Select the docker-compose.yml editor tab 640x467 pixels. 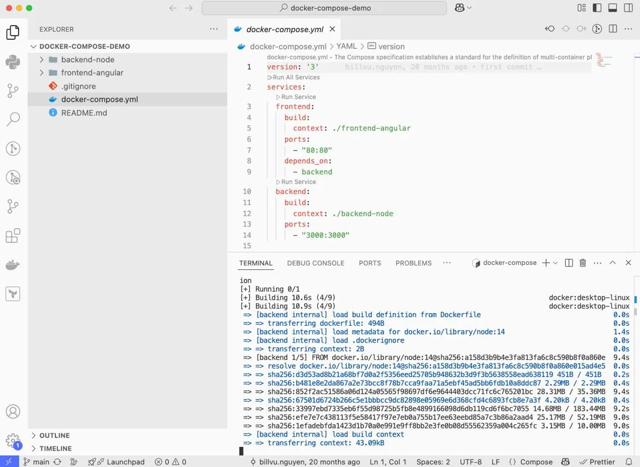[x=285, y=29]
